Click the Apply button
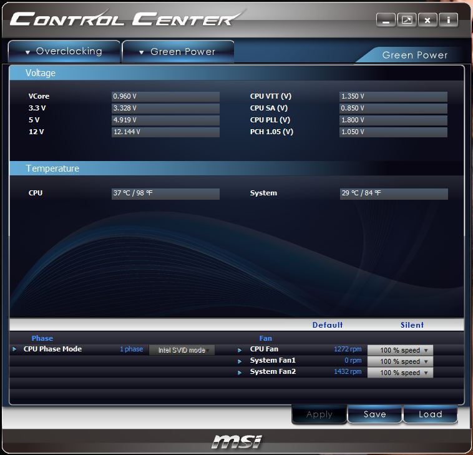Image resolution: width=473 pixels, height=455 pixels. 319,414
